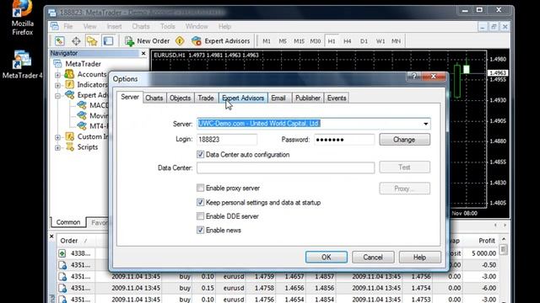
Task: Click the Navigator star-folder toolbar icon
Action: [x=92, y=41]
